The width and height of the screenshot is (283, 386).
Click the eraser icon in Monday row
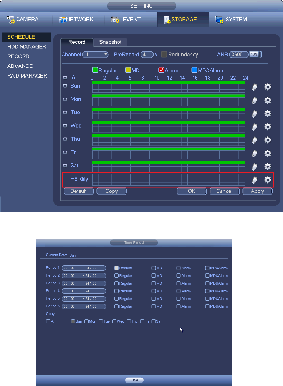tap(254, 101)
